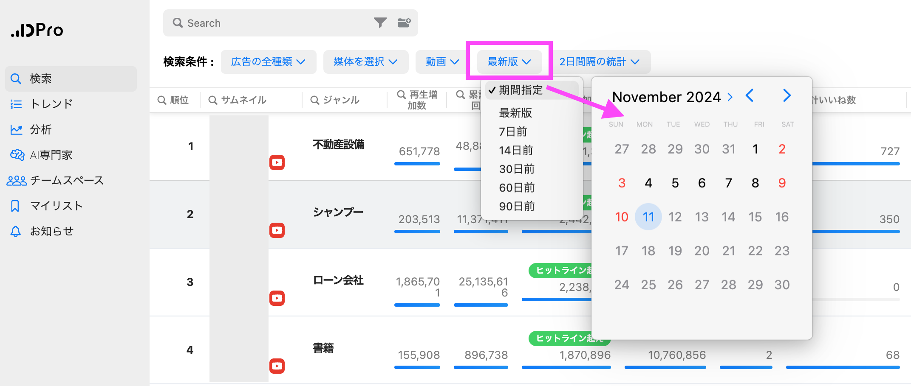Image resolution: width=911 pixels, height=386 pixels.
Task: Expand November 2024 month picker
Action: point(672,97)
